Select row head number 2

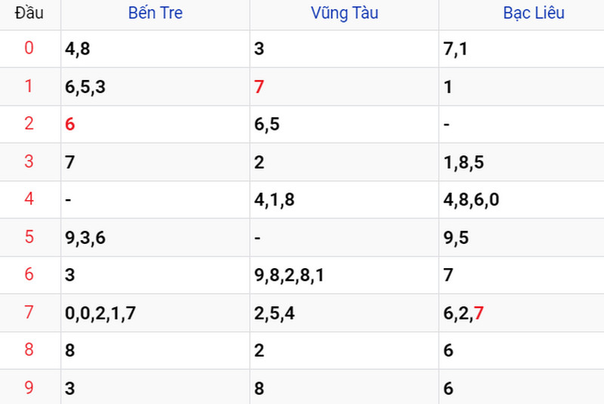pyautogui.click(x=29, y=123)
